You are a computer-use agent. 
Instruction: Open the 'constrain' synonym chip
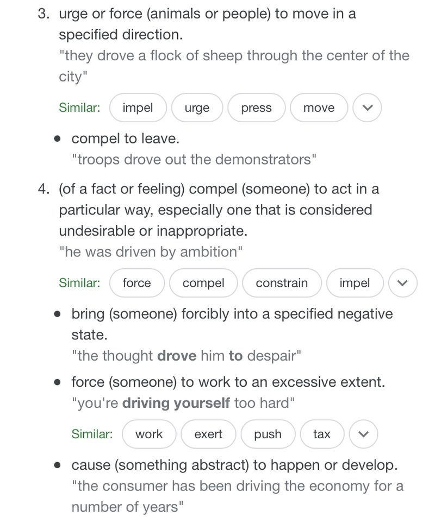pyautogui.click(x=282, y=283)
